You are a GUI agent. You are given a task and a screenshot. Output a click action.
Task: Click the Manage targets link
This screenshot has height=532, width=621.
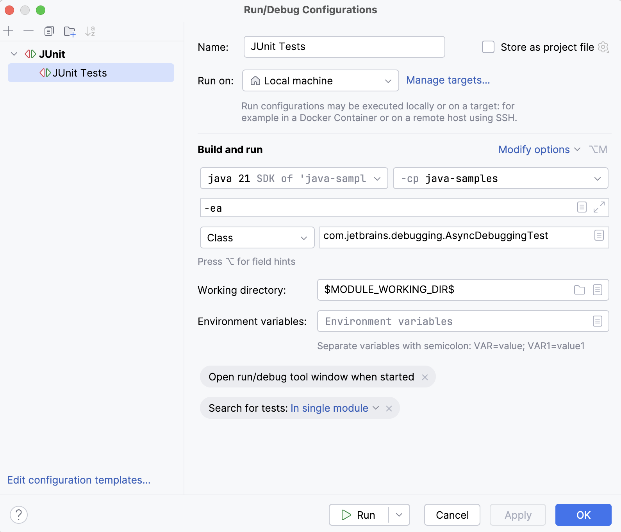[x=448, y=80]
